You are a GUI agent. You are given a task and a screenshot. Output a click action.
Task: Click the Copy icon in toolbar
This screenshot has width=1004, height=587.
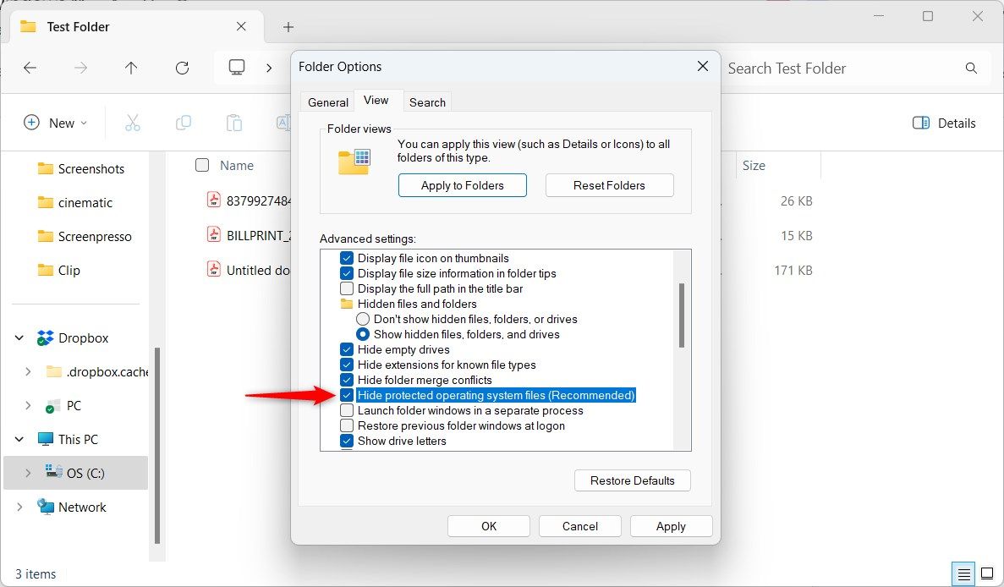[184, 123]
